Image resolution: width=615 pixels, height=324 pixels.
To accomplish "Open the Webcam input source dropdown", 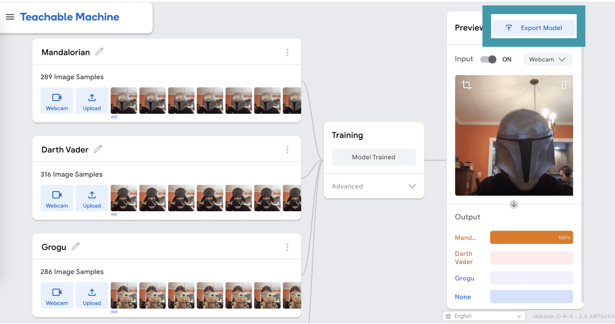I will click(x=547, y=59).
